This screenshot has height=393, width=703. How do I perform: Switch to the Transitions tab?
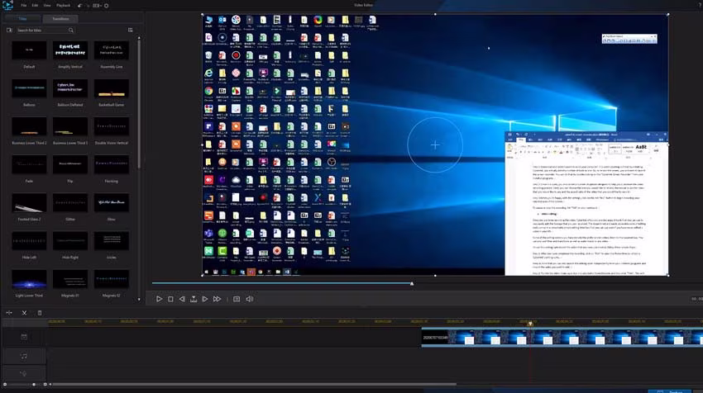pos(60,19)
